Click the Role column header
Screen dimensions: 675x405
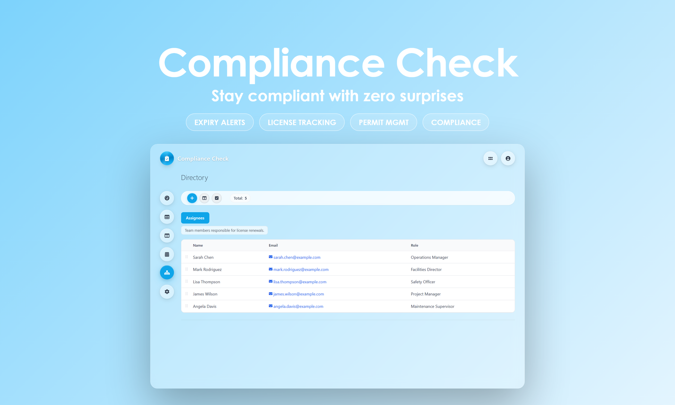coord(414,245)
